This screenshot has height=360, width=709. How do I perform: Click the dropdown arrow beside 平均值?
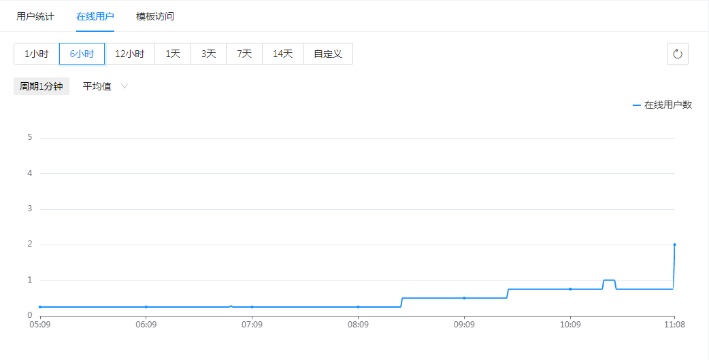tap(125, 86)
